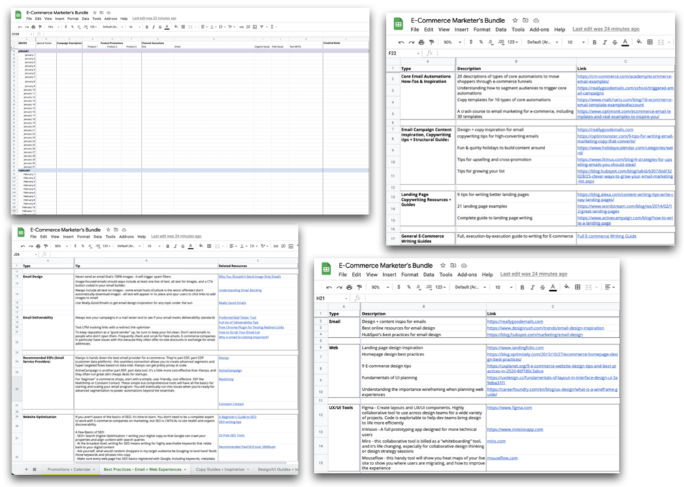The width and height of the screenshot is (684, 487).
Task: Toggle Bold in the cell J26 window
Action: pyautogui.click(x=167, y=246)
